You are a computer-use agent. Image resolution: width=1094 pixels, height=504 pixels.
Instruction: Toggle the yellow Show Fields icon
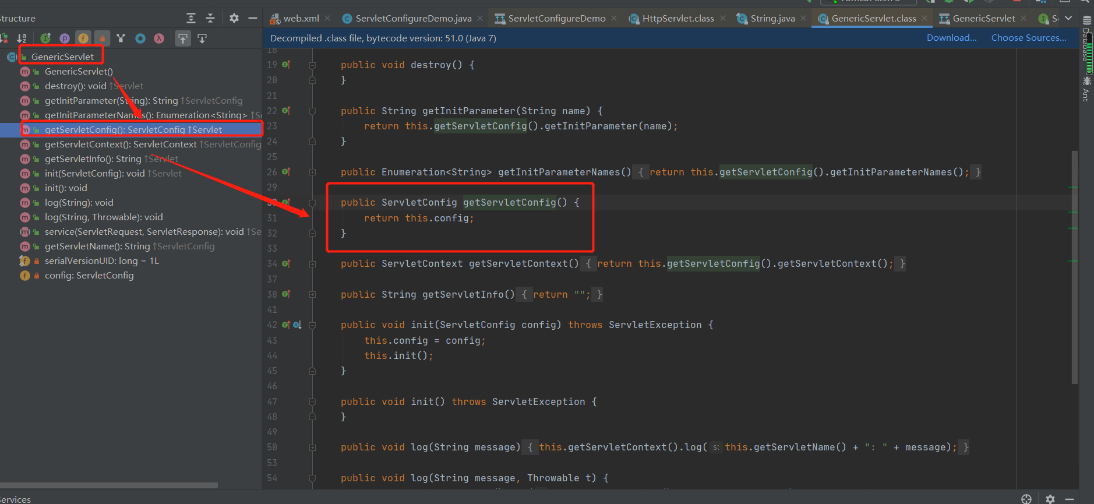pos(83,38)
